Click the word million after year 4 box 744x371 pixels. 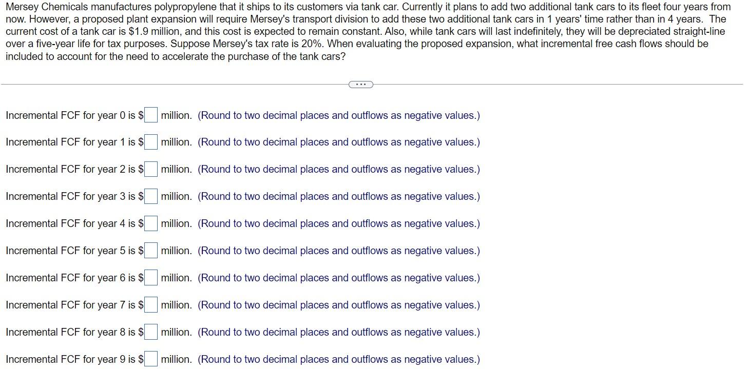coord(175,223)
